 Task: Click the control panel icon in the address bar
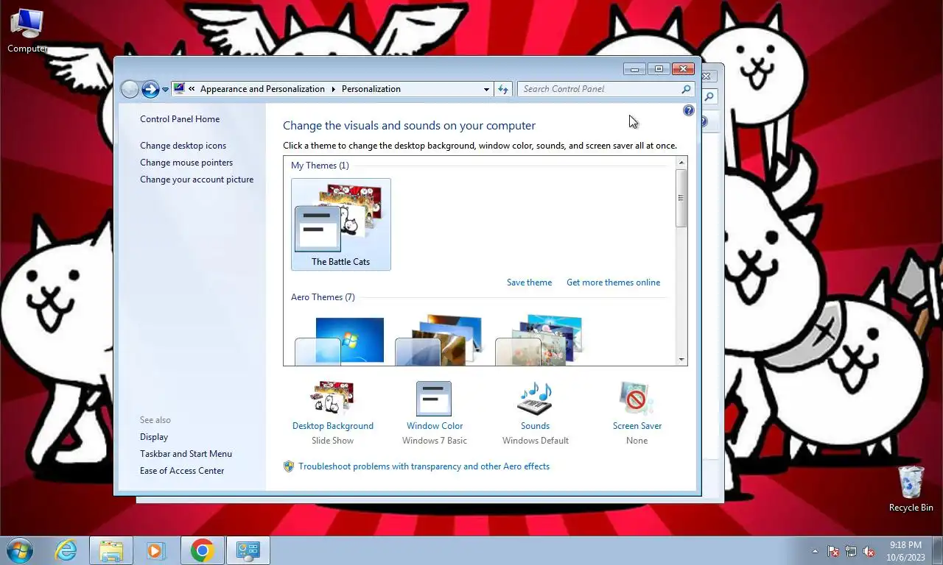click(179, 89)
